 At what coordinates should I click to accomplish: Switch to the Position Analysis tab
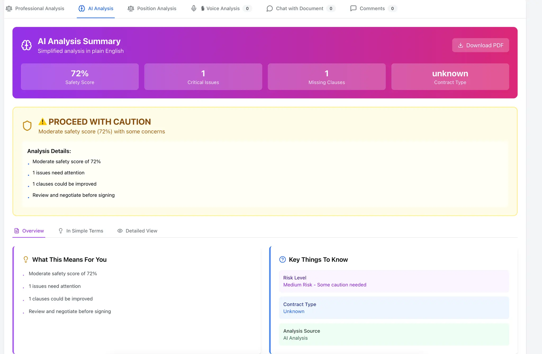click(x=152, y=8)
